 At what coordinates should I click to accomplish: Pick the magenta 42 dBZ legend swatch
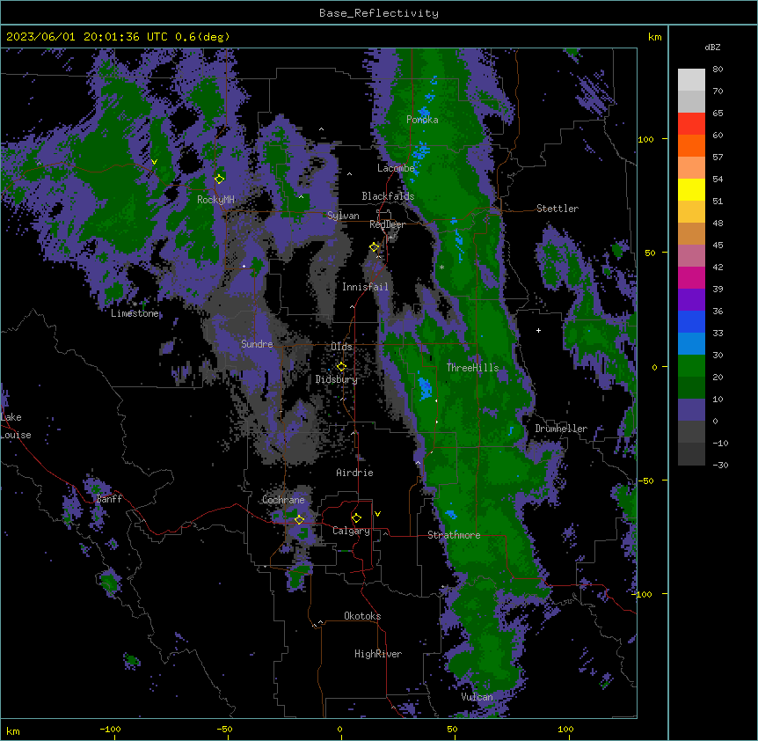691,277
